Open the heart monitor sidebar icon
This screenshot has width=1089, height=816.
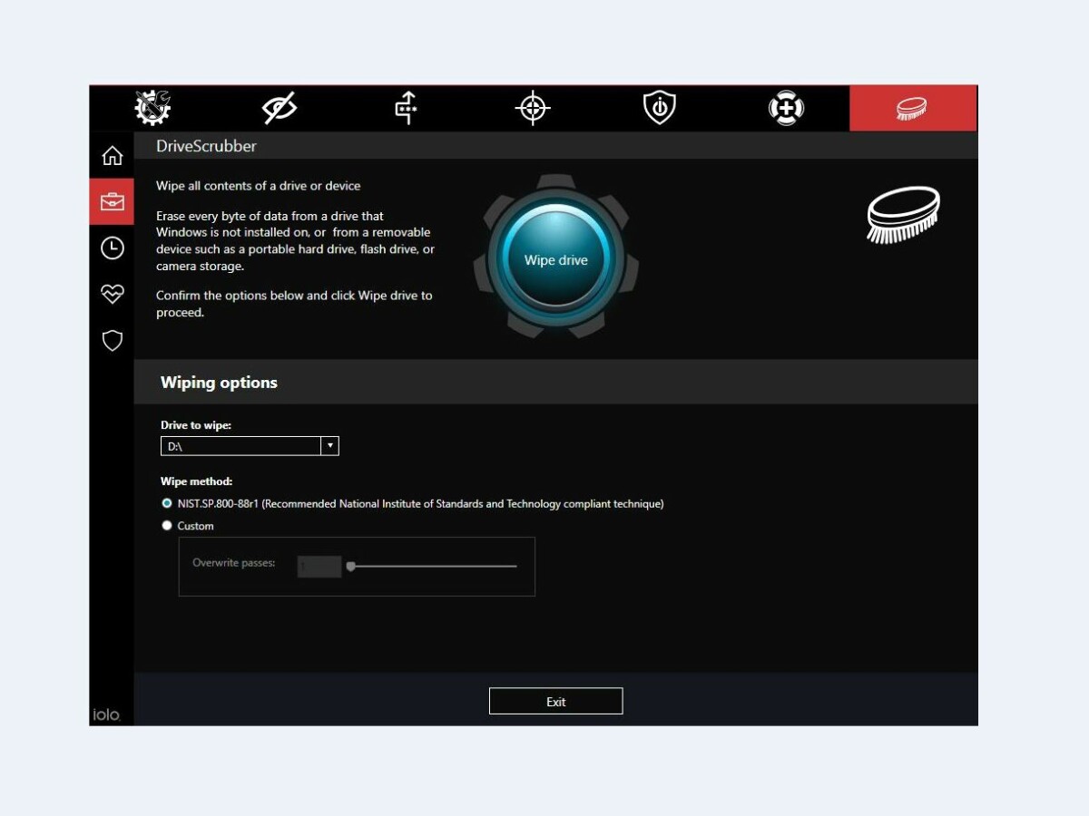112,294
